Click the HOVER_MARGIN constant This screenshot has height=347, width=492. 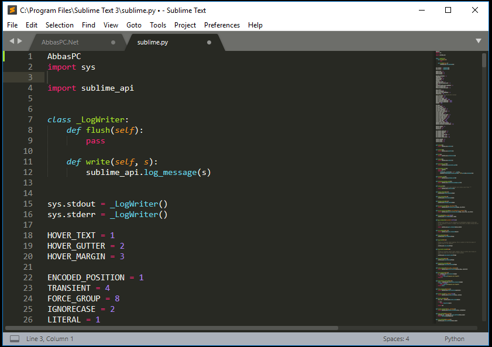click(76, 257)
